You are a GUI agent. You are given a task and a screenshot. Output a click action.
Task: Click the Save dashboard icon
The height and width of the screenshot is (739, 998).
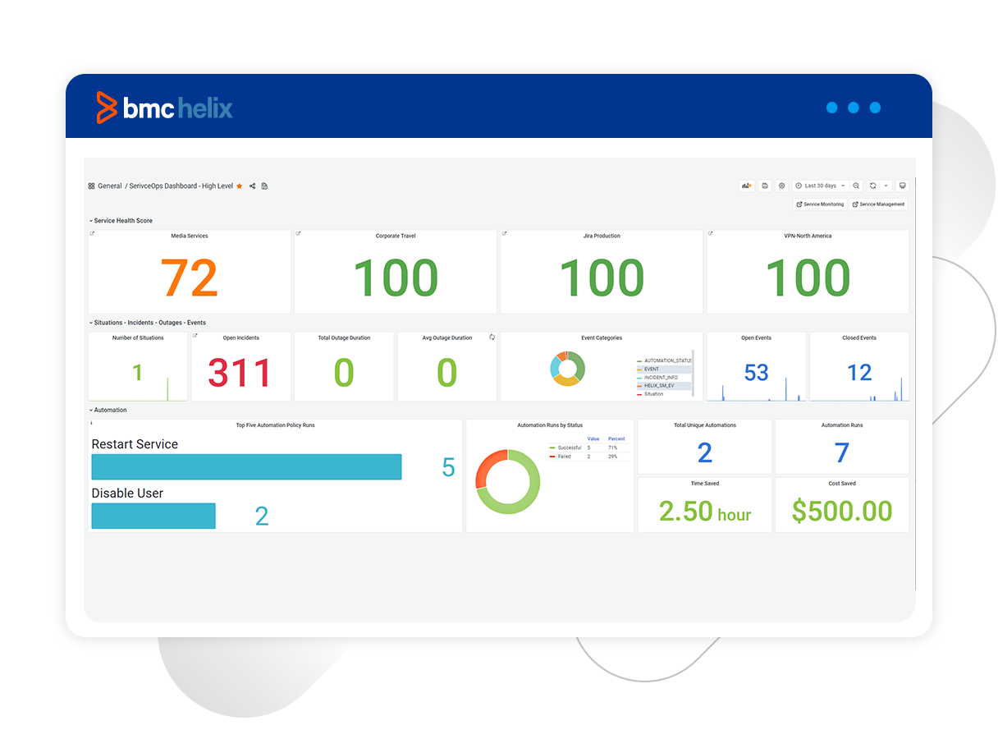point(765,186)
